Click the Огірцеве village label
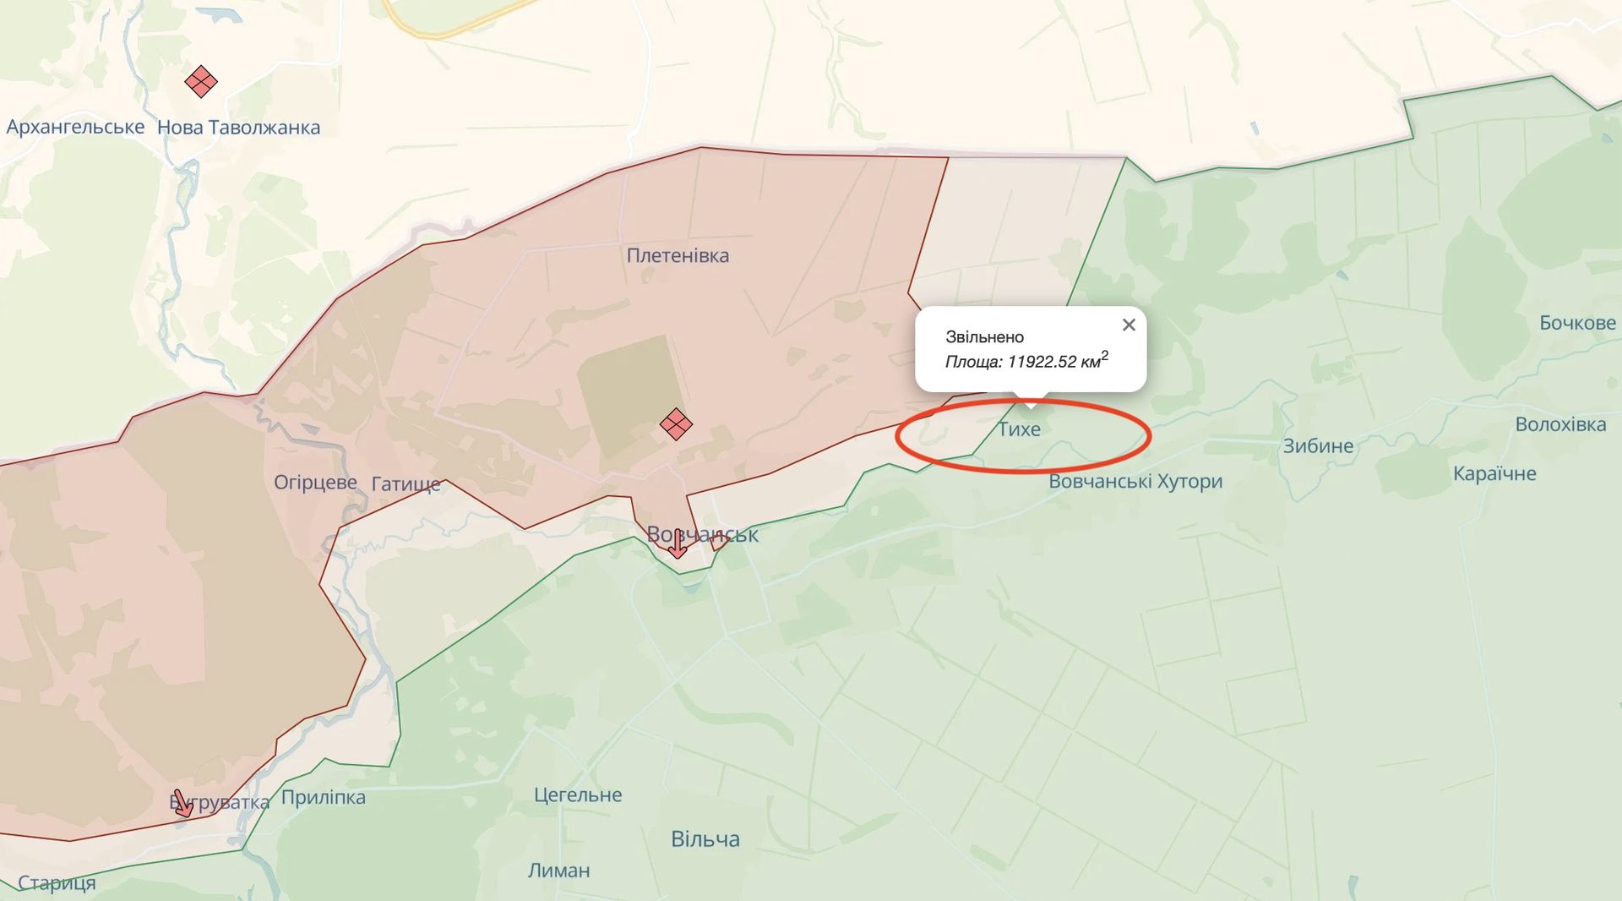The image size is (1622, 901). click(x=315, y=483)
